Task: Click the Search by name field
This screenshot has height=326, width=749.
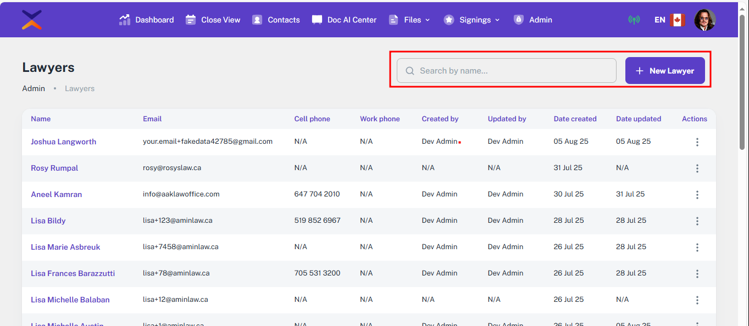Action: tap(511, 71)
